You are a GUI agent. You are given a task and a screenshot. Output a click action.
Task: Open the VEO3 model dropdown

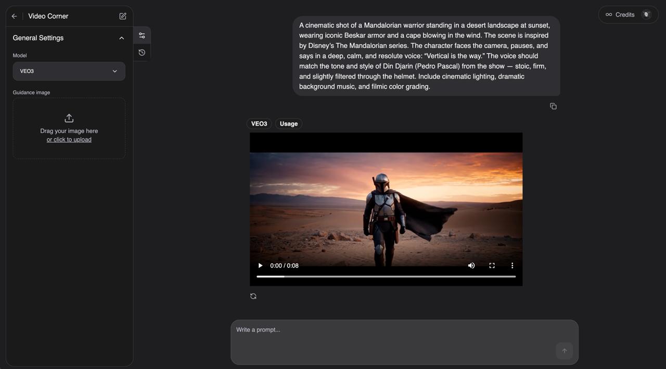click(69, 71)
